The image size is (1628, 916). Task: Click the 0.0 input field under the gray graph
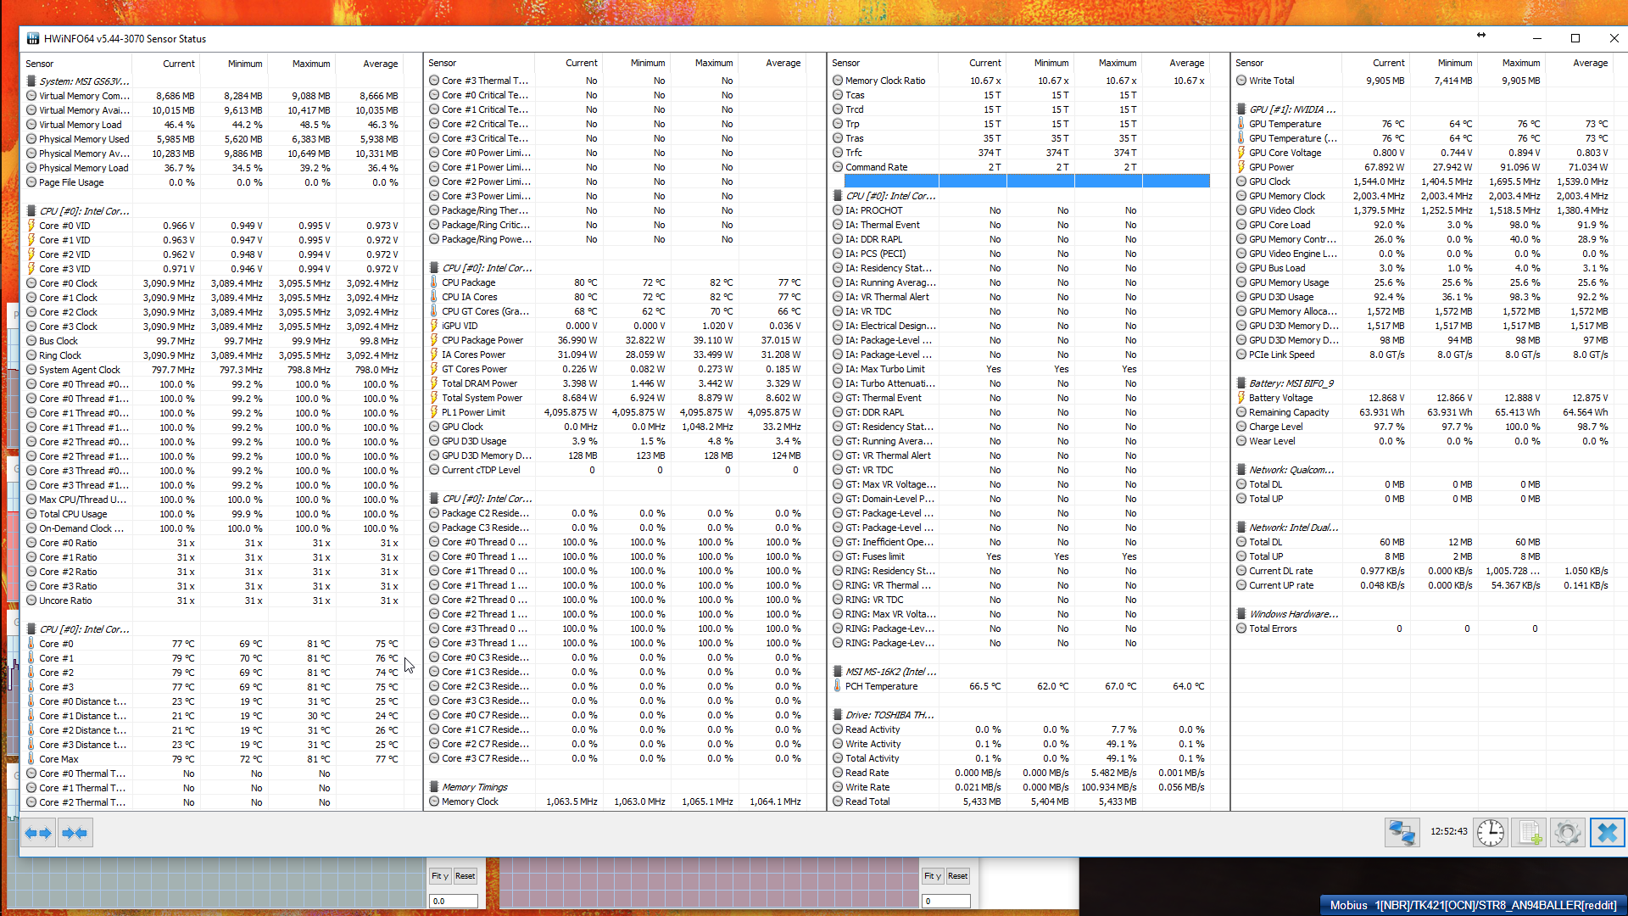coord(454,901)
